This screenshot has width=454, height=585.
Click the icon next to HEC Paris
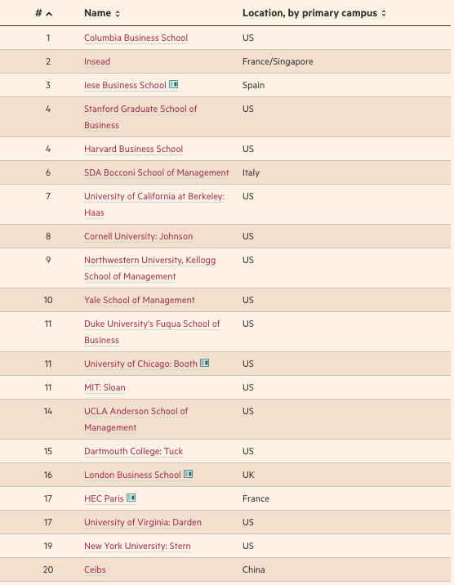click(x=131, y=498)
